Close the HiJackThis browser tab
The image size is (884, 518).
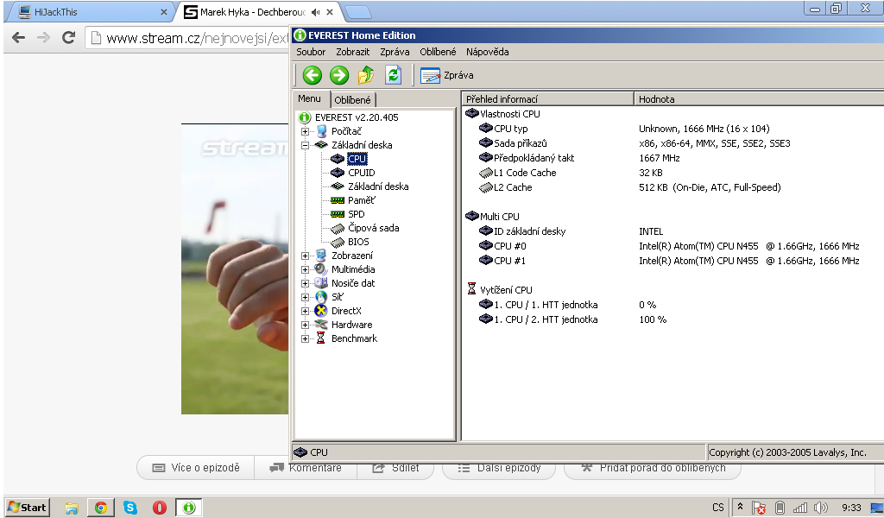point(163,12)
